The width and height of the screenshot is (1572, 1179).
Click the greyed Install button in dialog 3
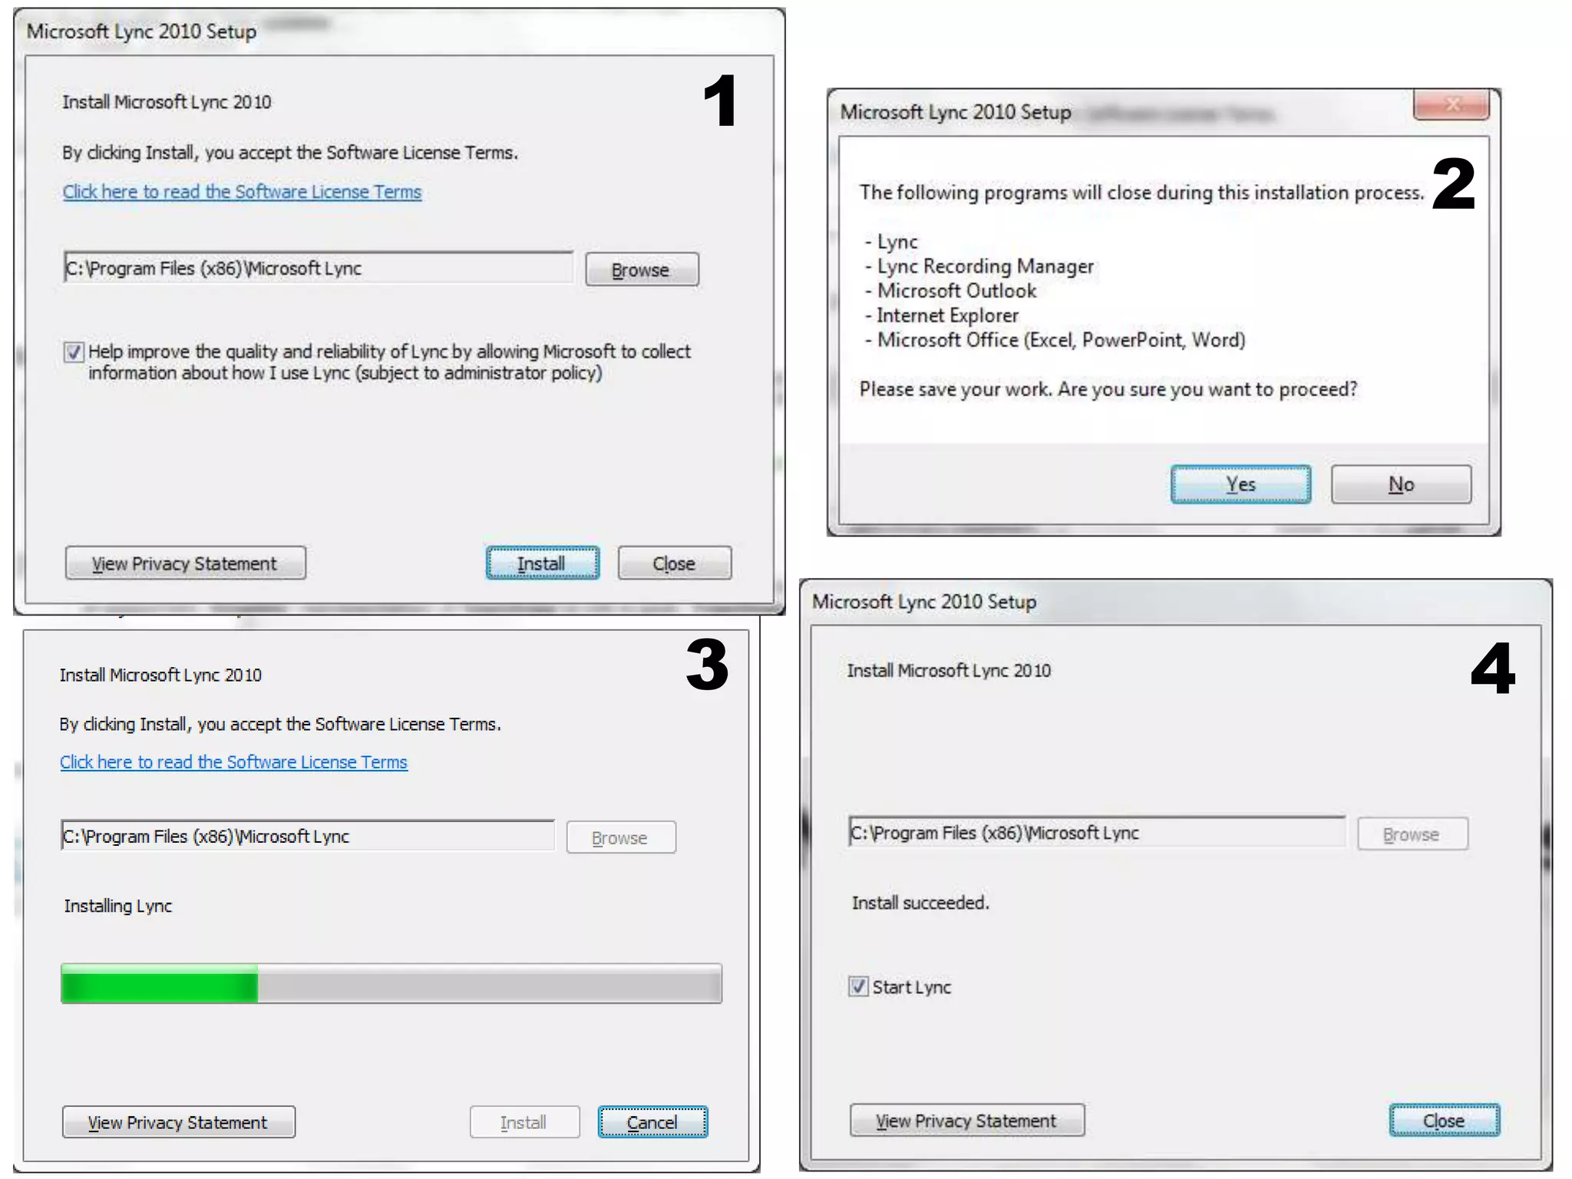coord(524,1122)
